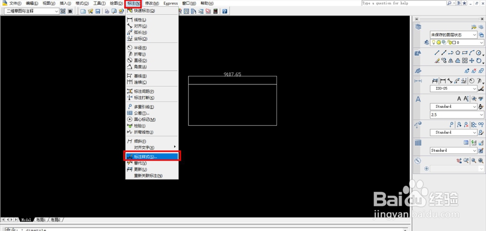Open the text style Standard dropdown
Image resolution: width=486 pixels, height=231 pixels.
(453, 106)
